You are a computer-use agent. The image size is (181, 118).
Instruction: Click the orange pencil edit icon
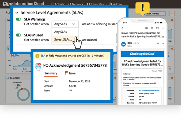click(172, 14)
